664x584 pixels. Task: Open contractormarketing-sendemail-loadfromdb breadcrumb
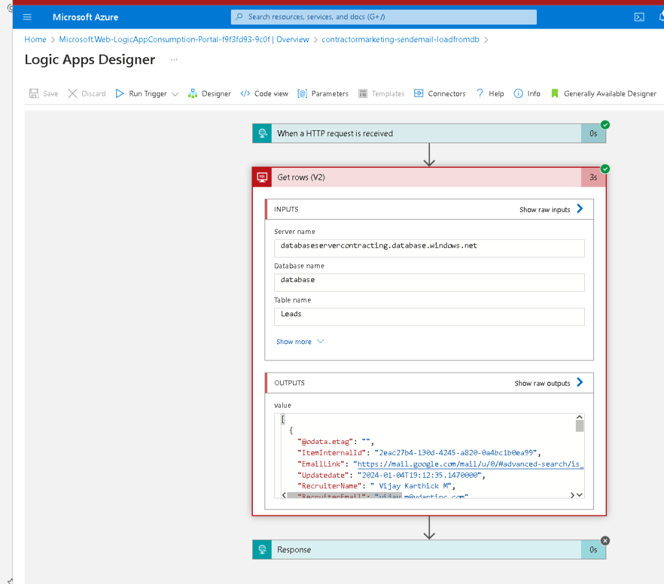pos(400,40)
